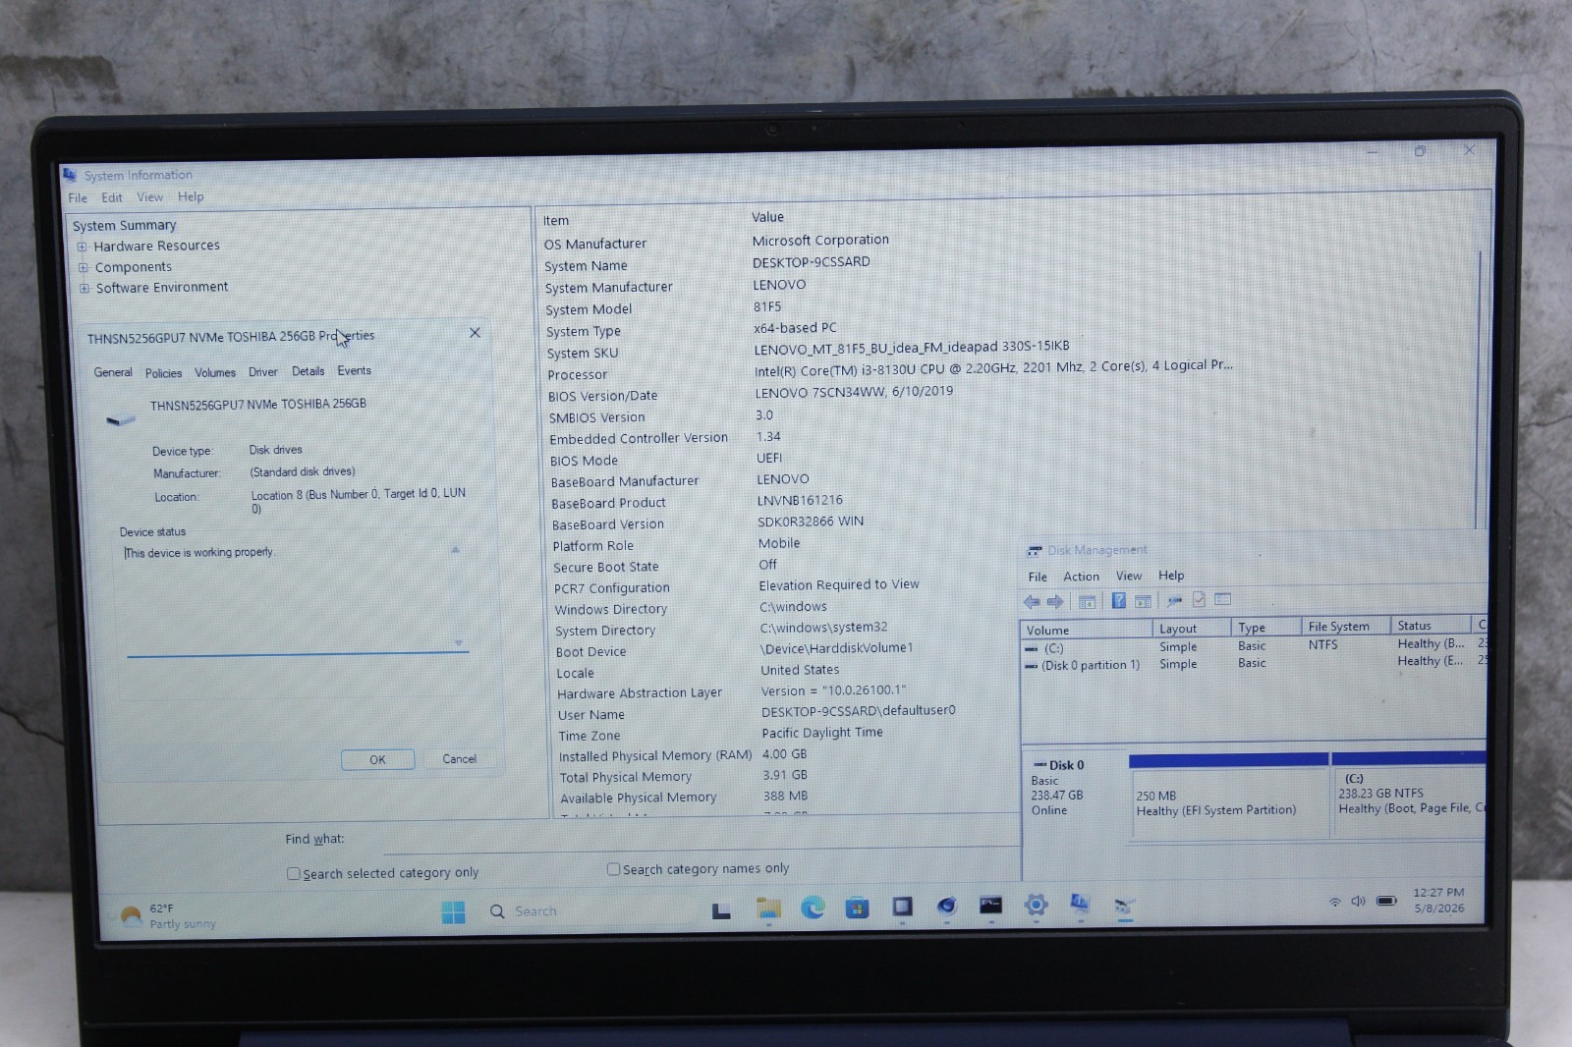Toggle the action pane icon in Disk Management

pos(1143,601)
